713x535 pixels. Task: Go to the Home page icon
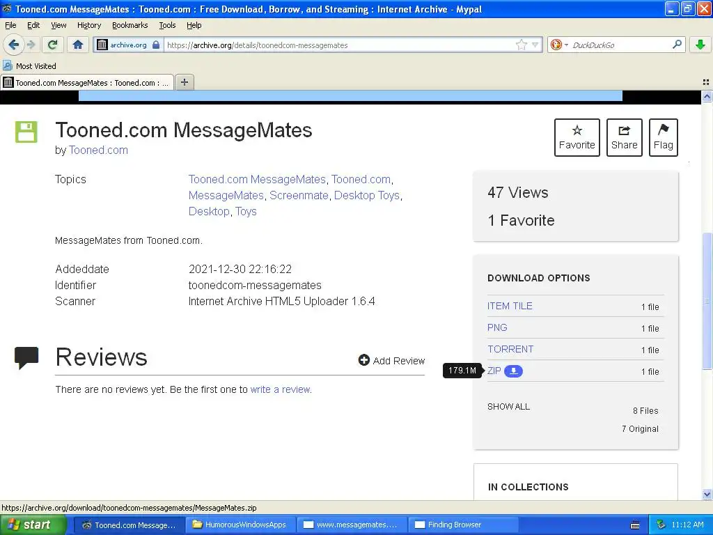tap(78, 45)
